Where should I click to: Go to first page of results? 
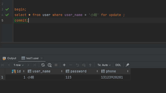coord(3,65)
